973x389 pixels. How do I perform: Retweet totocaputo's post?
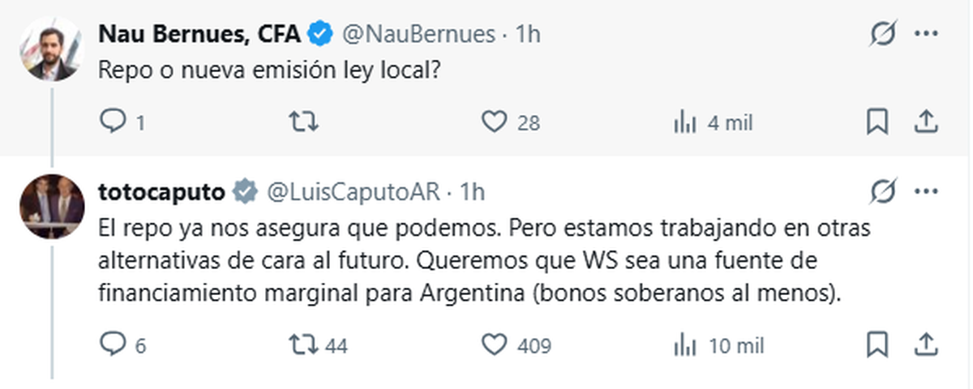click(x=304, y=345)
